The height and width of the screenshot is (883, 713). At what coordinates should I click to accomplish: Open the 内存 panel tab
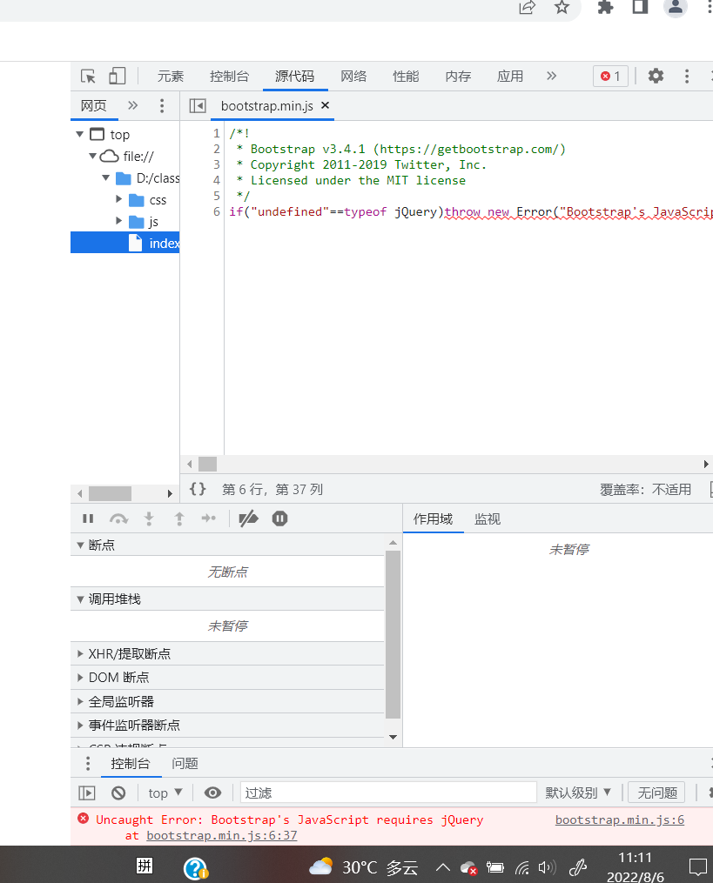[458, 76]
